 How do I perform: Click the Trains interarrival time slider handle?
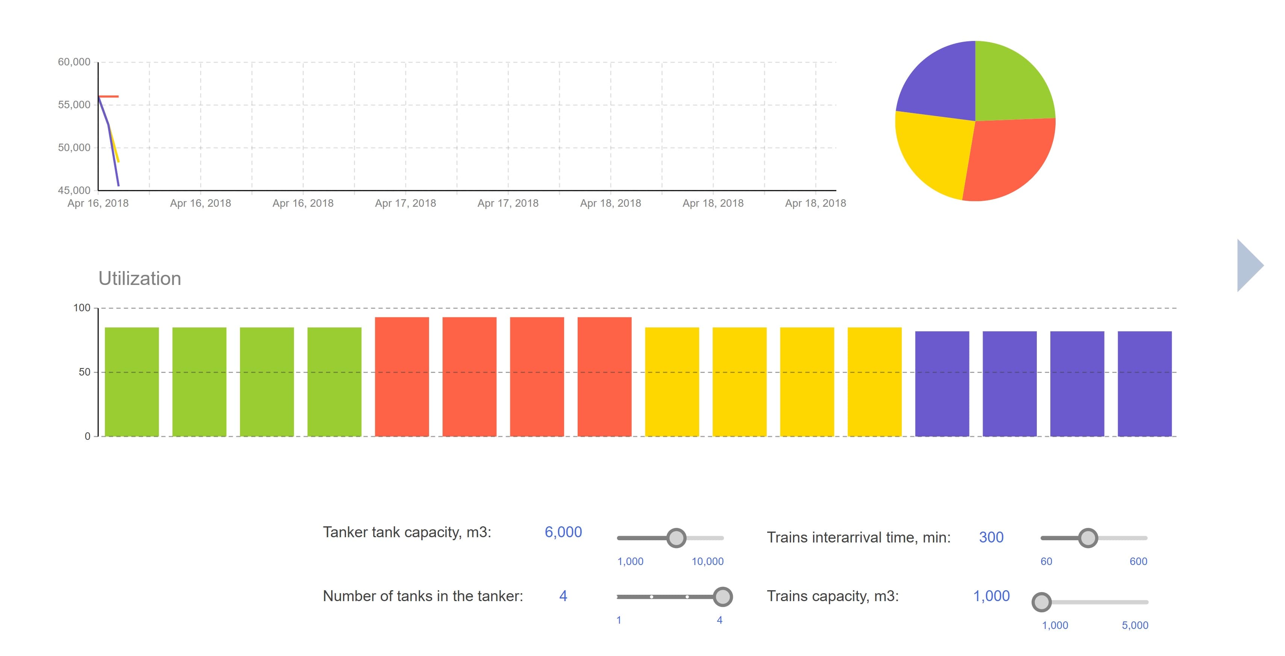coord(1088,538)
